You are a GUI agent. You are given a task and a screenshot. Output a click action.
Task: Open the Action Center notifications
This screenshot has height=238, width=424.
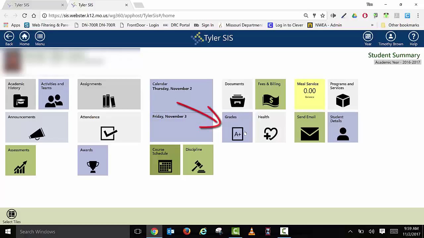[382, 232]
